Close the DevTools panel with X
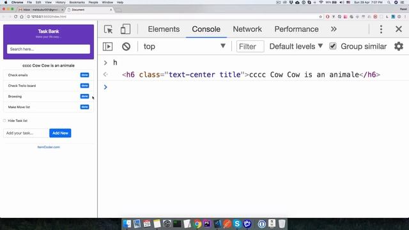The image size is (409, 230). click(399, 29)
